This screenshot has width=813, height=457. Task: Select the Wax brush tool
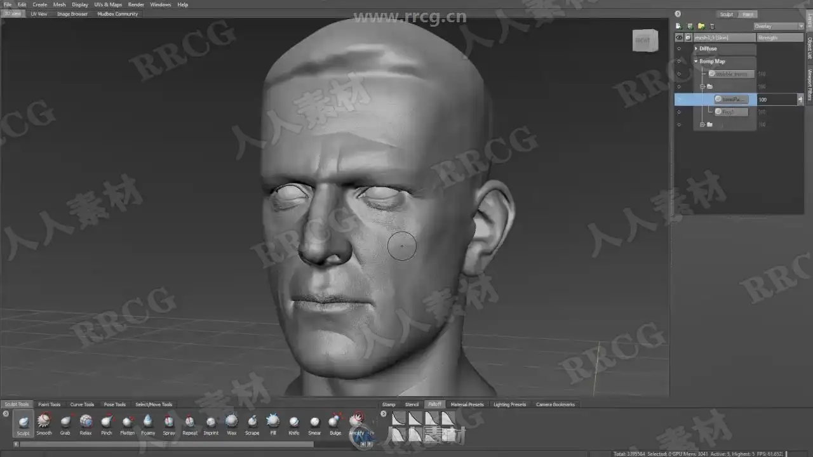(x=232, y=423)
